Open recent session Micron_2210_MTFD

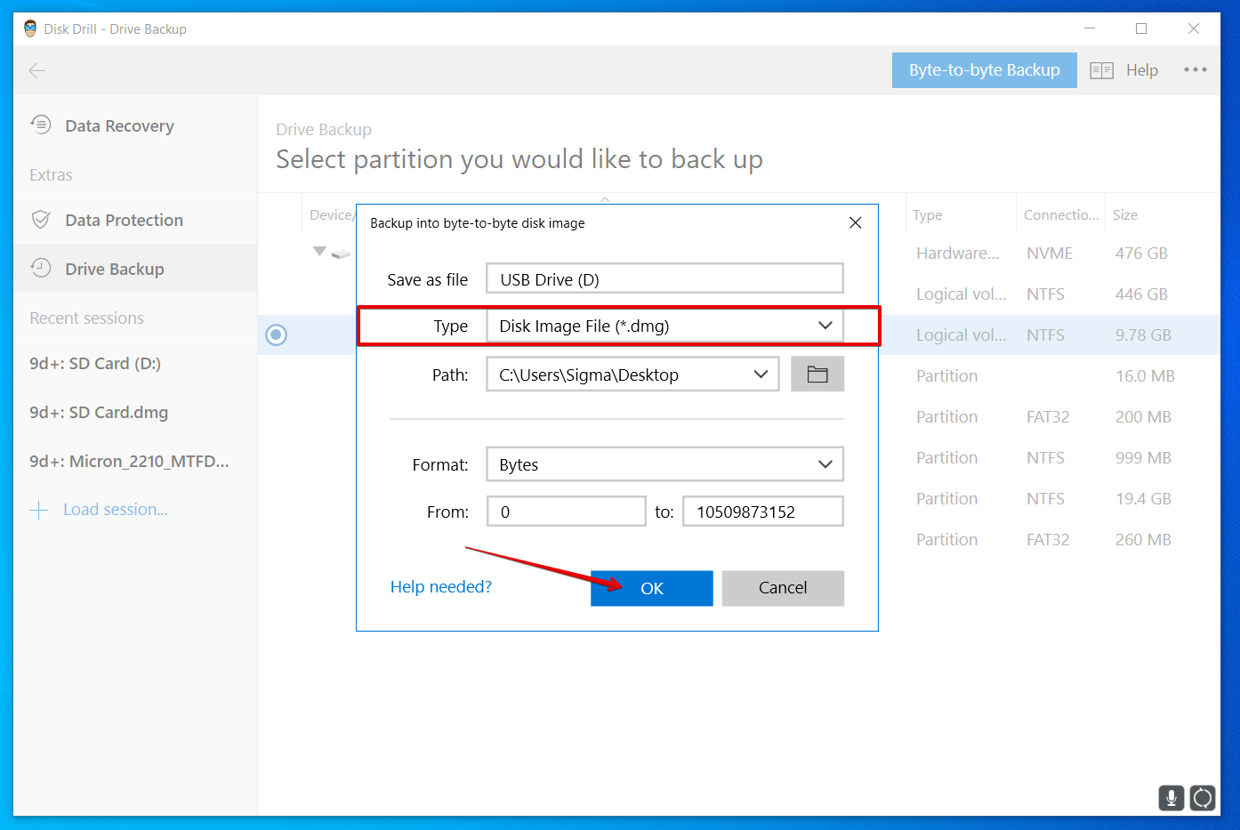click(129, 461)
